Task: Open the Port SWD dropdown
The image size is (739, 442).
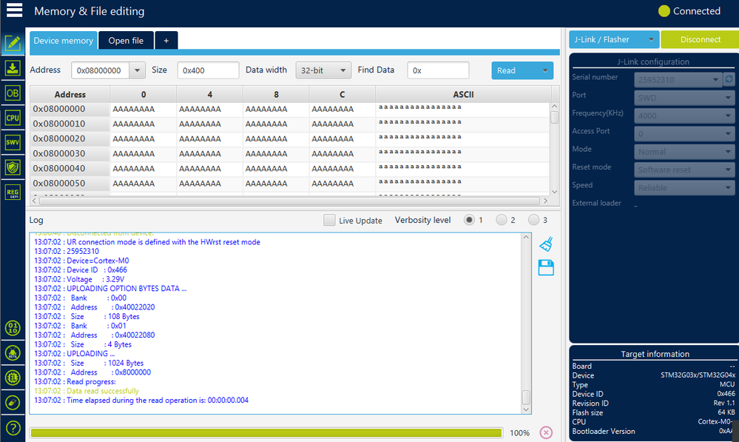Action: [x=684, y=98]
